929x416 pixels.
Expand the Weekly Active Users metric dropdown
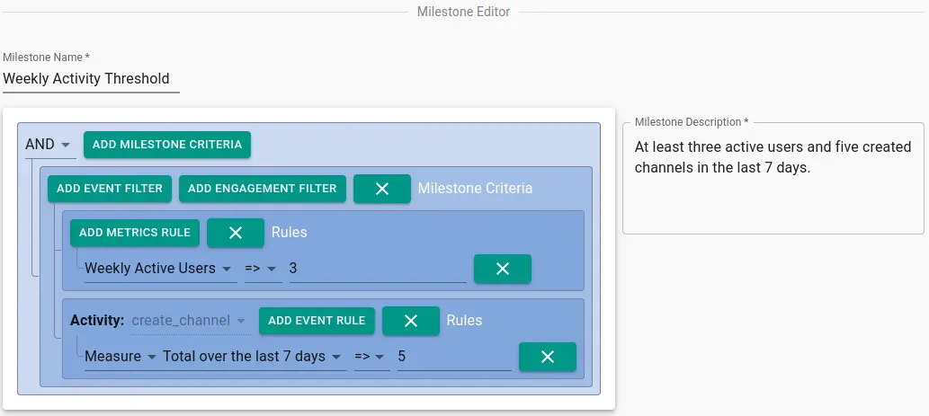160,269
